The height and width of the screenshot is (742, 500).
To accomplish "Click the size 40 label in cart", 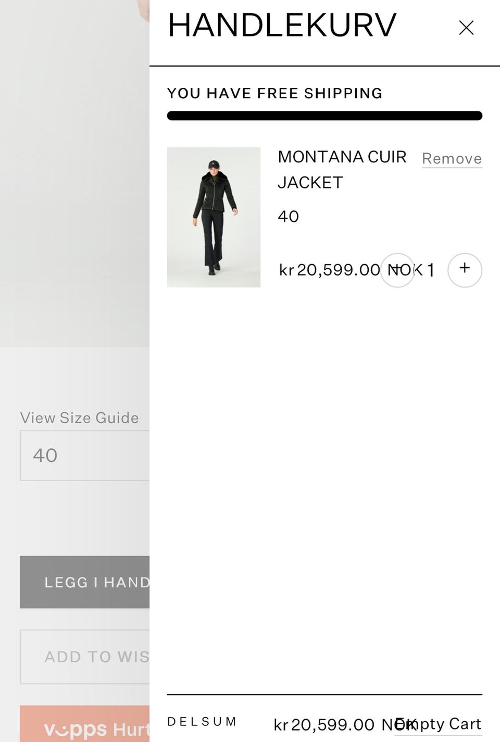I will pos(289,217).
